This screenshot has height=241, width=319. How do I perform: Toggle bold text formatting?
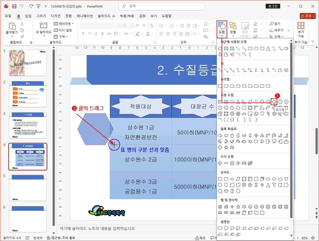[83, 33]
